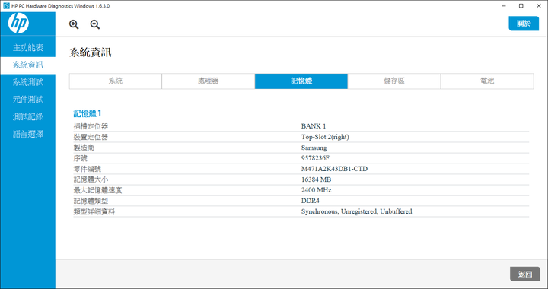The width and height of the screenshot is (548, 289).
Task: Click the Top-Slot 2(right) value
Action: (x=325, y=137)
